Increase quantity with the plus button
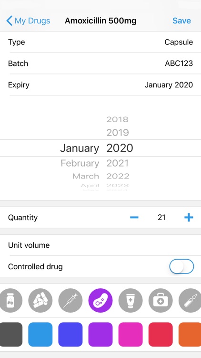The height and width of the screenshot is (358, 201). 189,217
